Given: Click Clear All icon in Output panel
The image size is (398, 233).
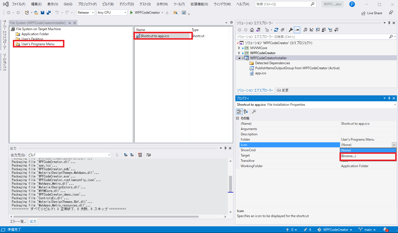Looking at the screenshot, I should (140, 155).
